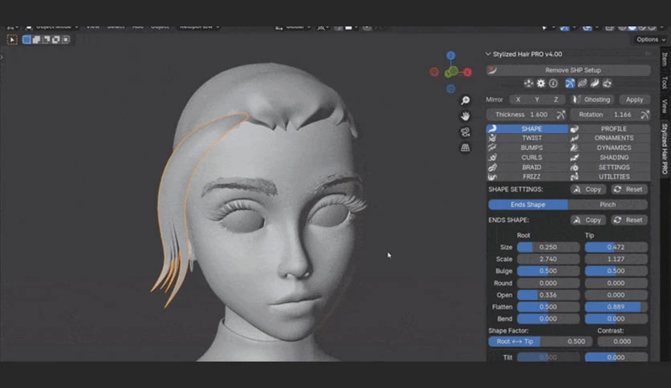Viewport: 671px width, 388px height.
Task: Click the hair strand icon right of blue icon
Action: [x=582, y=83]
